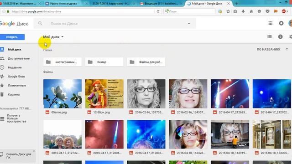Screen dimensions: 292x164
Task: Click the 05anro.png file name
Action: (x=59, y=113)
